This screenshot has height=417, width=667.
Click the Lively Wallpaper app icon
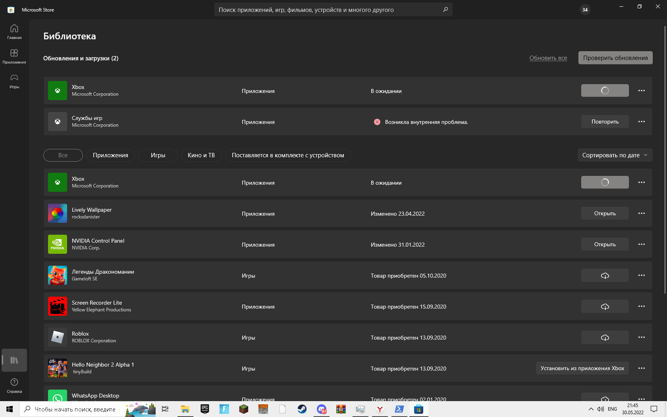pyautogui.click(x=58, y=213)
